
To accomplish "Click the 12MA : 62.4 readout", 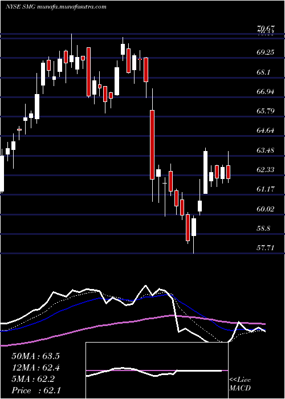I will coord(36,368).
